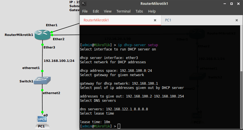This screenshot has width=243, height=130.
Task: Open the View menu
Action: 108,11
